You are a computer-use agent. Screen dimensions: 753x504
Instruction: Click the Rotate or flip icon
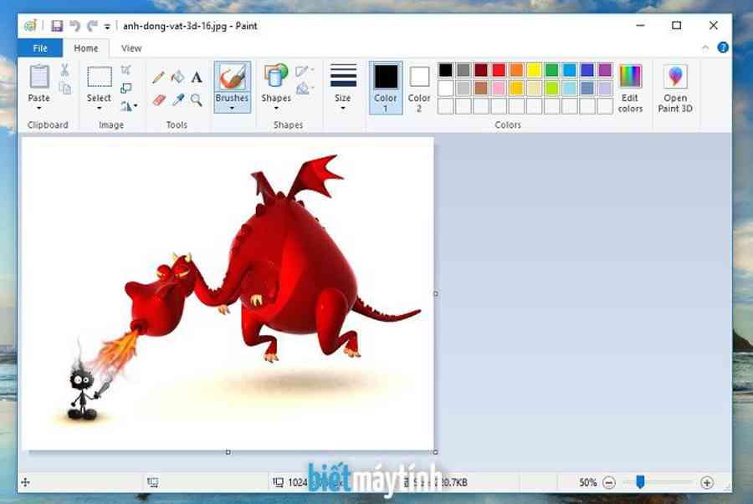pos(125,105)
